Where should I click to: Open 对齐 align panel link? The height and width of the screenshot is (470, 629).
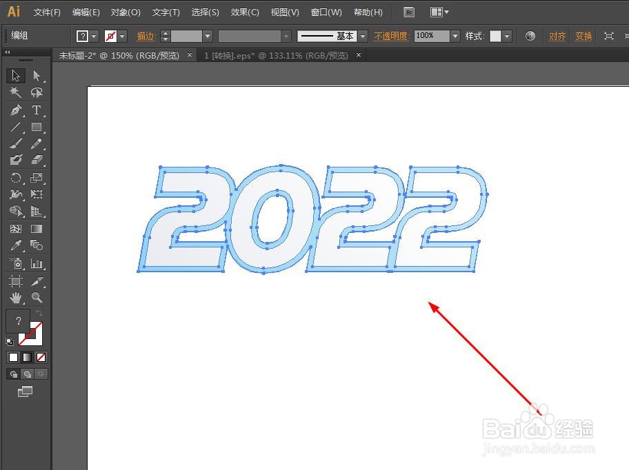[x=557, y=37]
